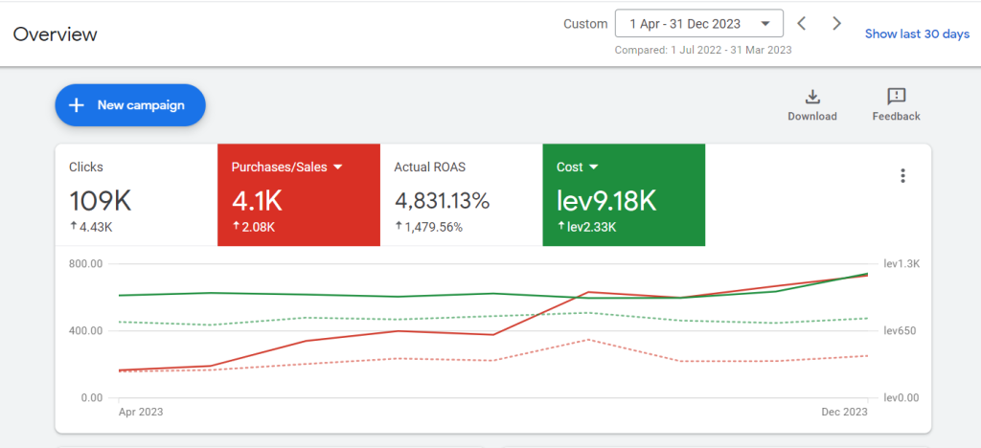Click the Custom date range label
This screenshot has width=981, height=448.
tap(585, 24)
